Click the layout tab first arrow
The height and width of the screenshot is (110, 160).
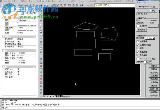pyautogui.click(x=45, y=96)
